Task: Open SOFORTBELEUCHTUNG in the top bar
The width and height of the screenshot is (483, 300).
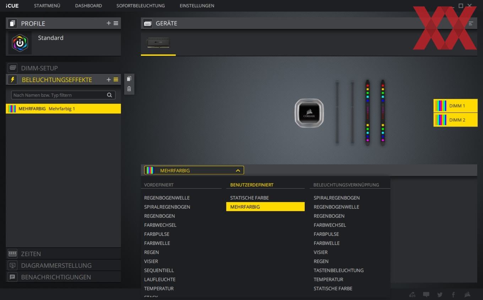Action: (141, 6)
